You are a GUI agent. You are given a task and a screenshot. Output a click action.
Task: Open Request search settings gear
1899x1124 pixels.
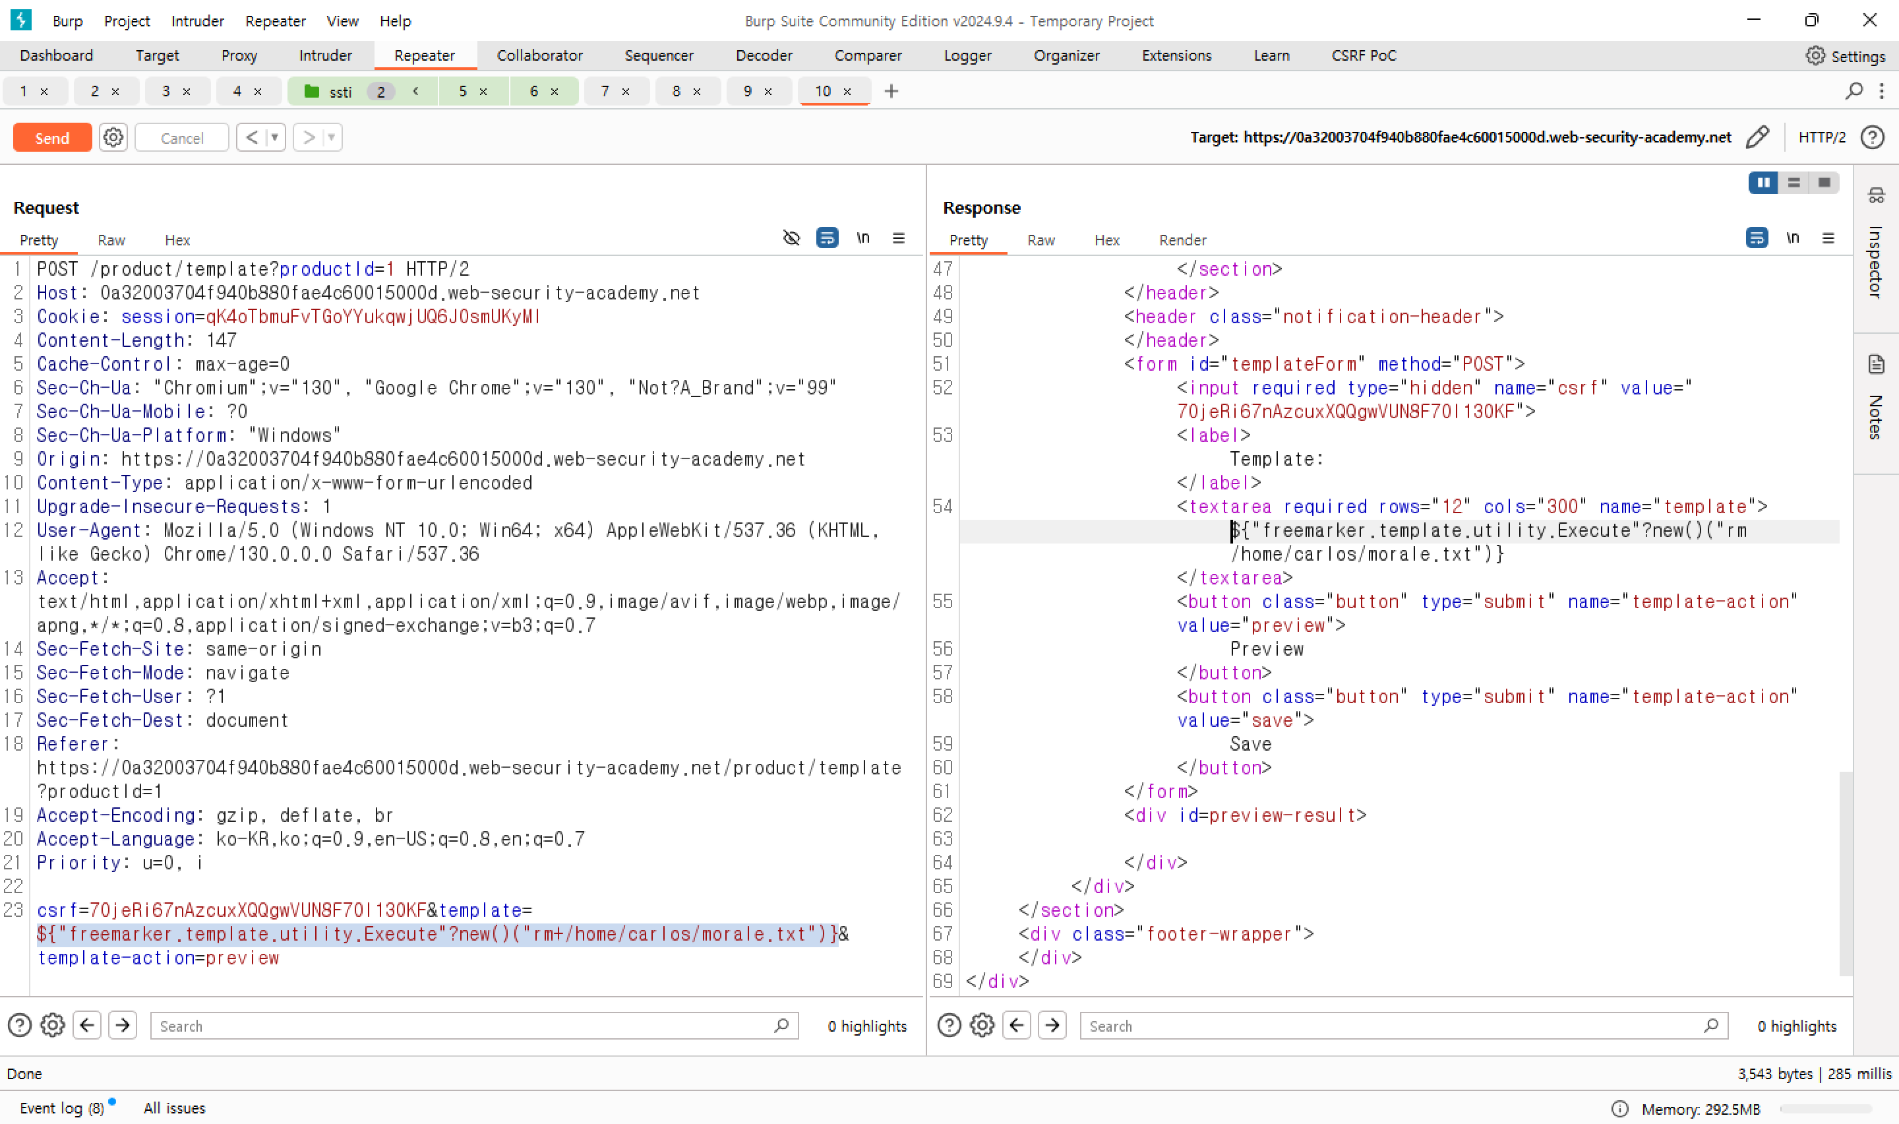click(52, 1025)
